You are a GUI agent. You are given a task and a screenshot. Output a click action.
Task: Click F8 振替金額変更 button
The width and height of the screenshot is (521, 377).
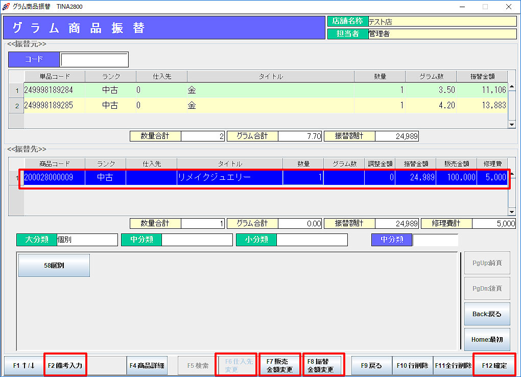tap(322, 366)
